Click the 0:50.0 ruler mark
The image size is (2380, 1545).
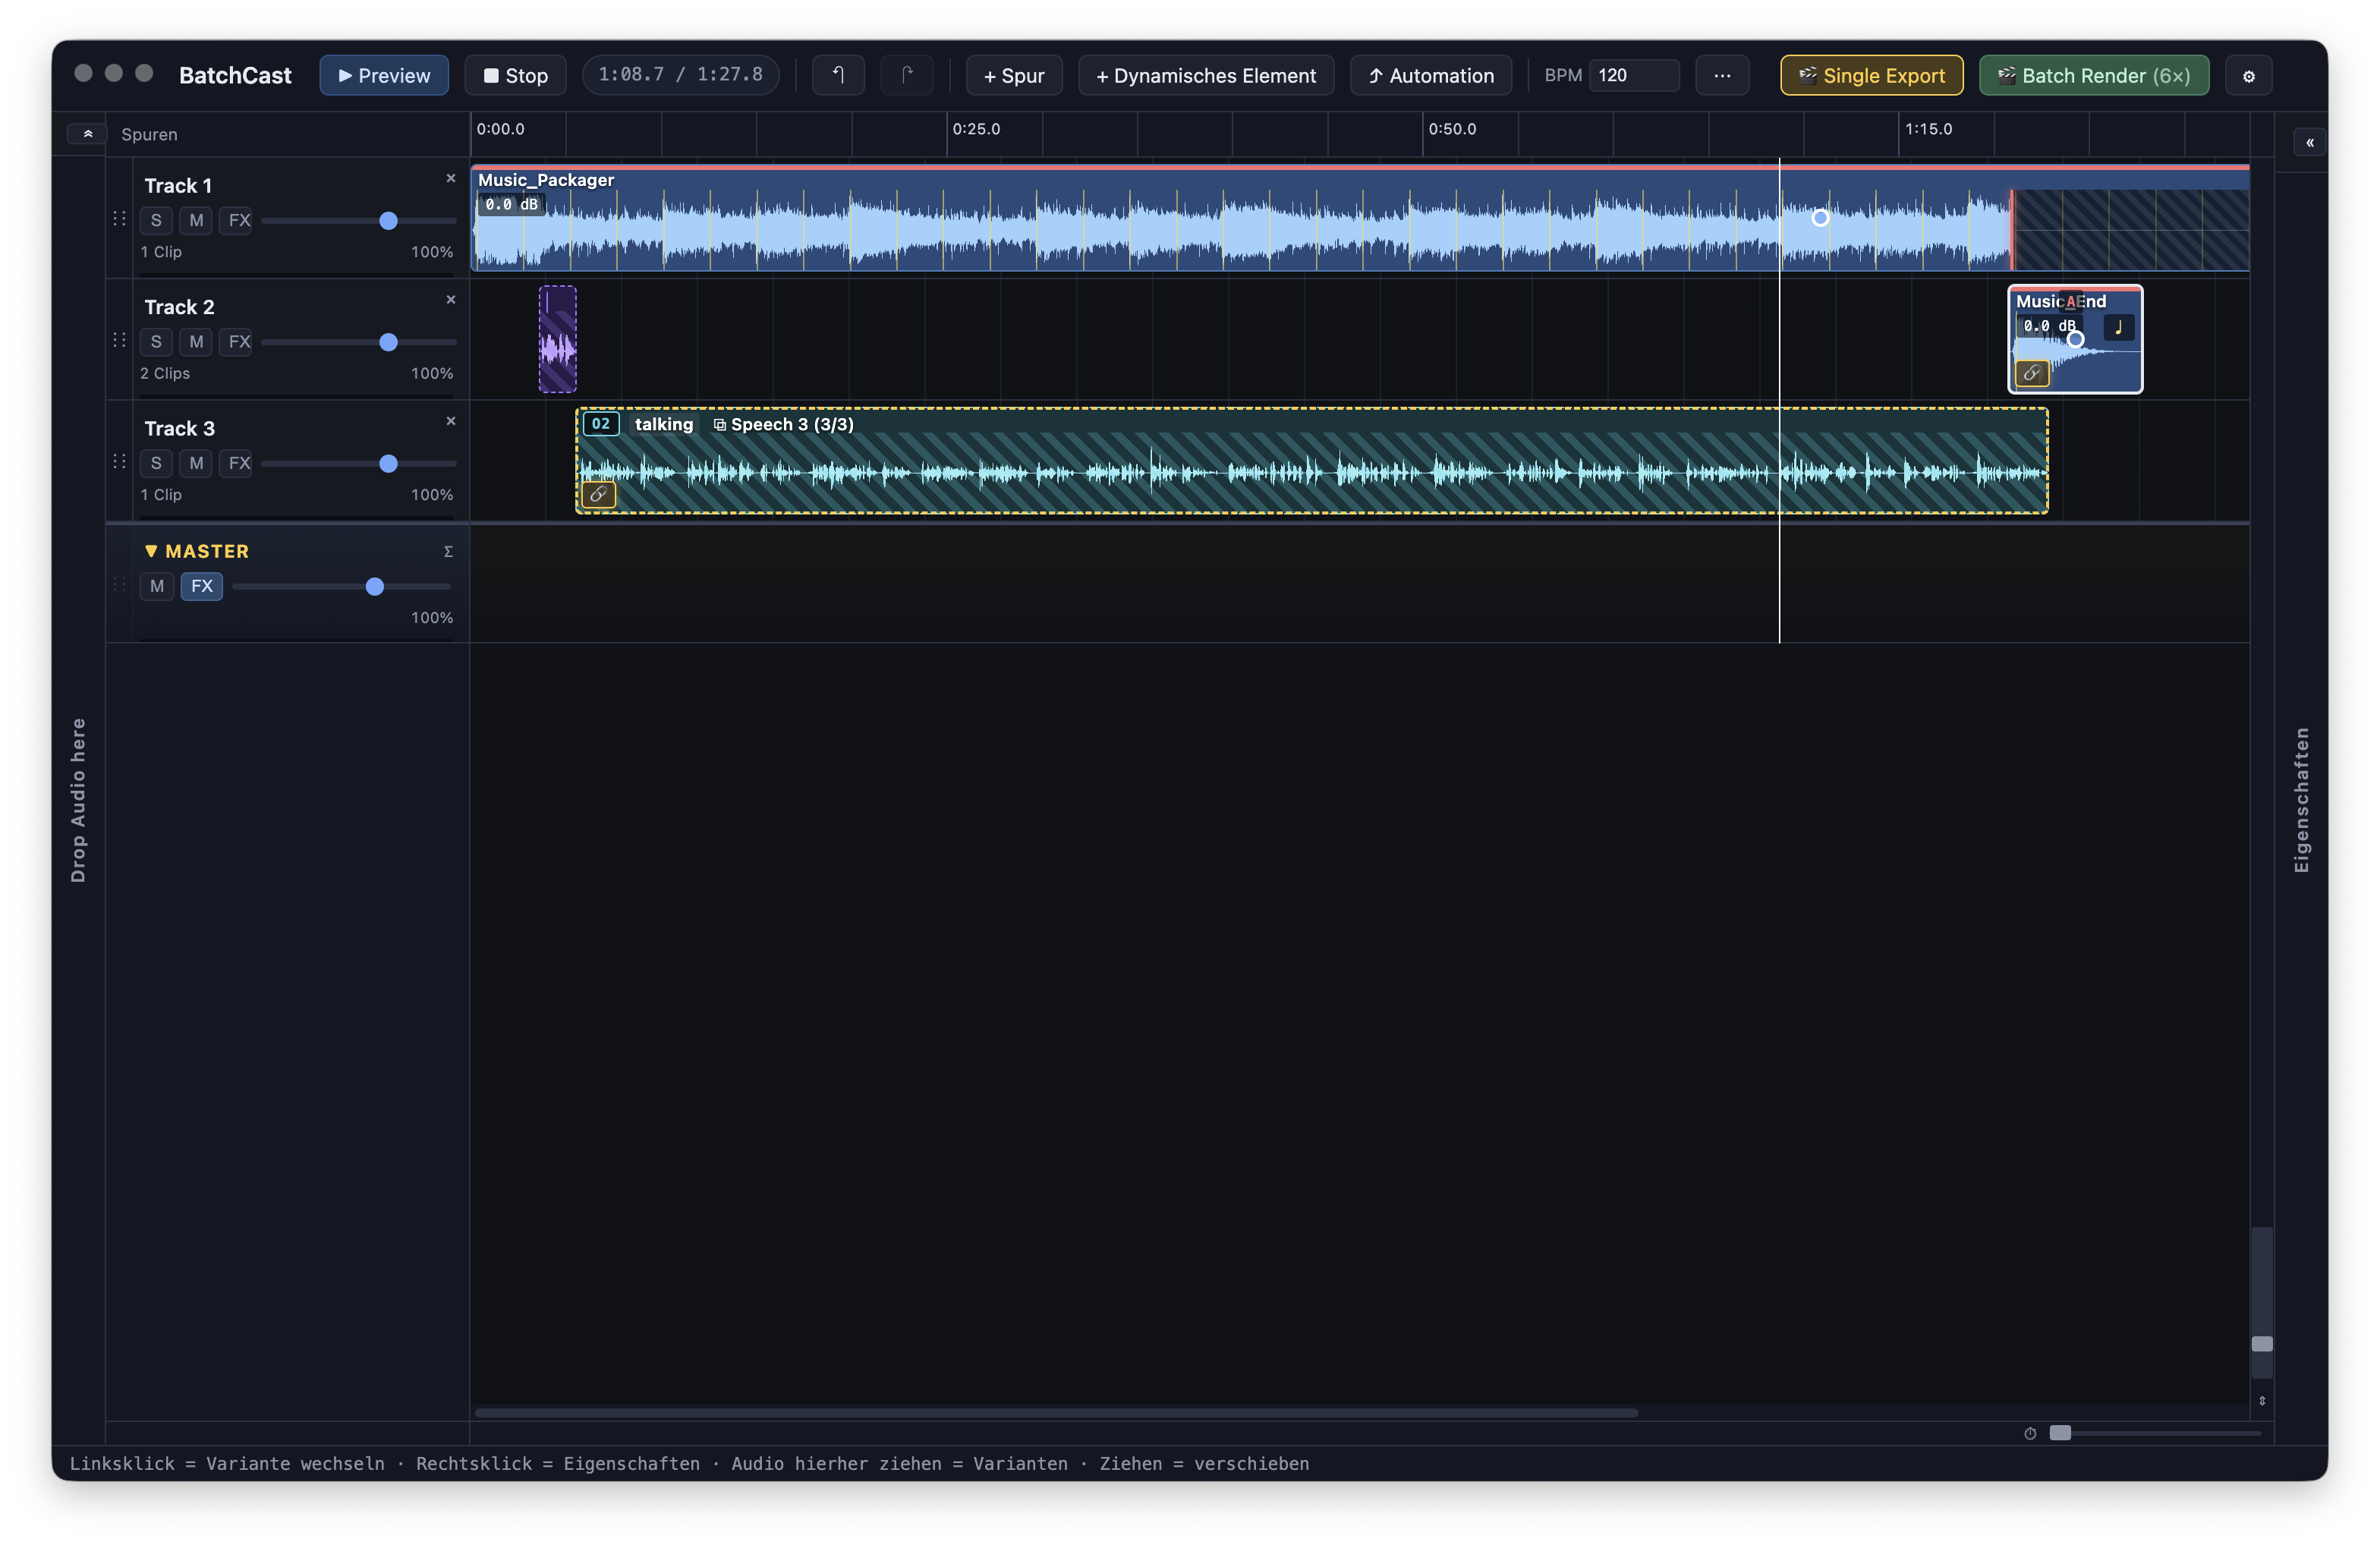point(1452,129)
